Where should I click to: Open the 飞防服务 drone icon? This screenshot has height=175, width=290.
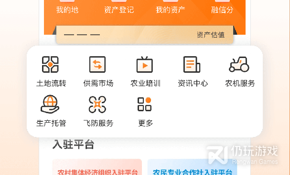97,104
